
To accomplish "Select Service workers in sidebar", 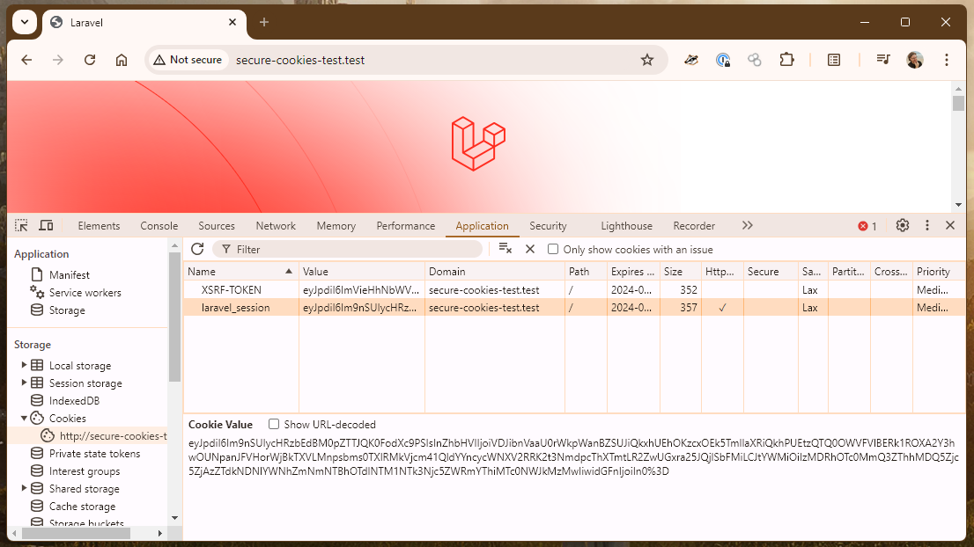I will (85, 292).
